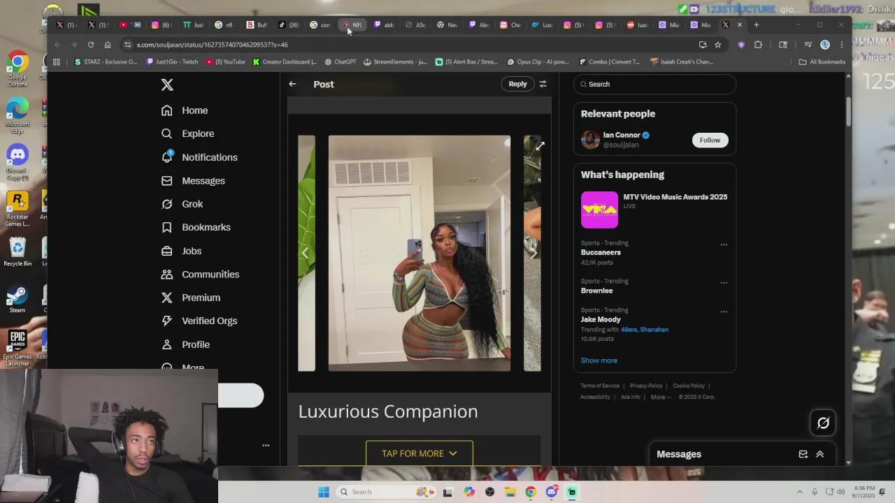
Task: Expand TAP FOR MORE dropdown
Action: point(420,453)
